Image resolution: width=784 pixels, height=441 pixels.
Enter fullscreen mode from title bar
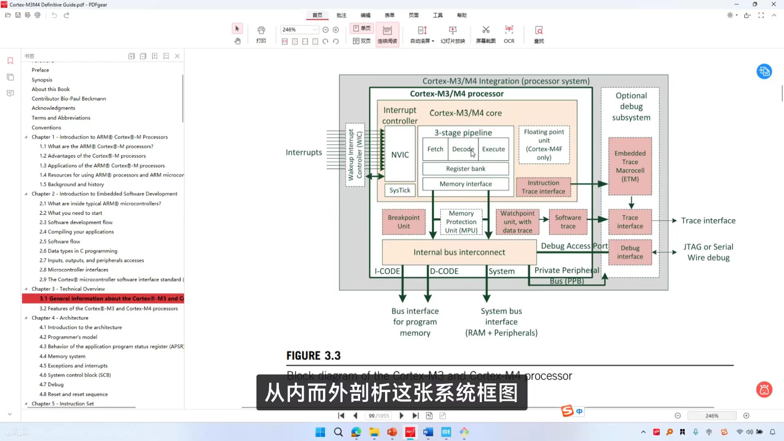761,15
